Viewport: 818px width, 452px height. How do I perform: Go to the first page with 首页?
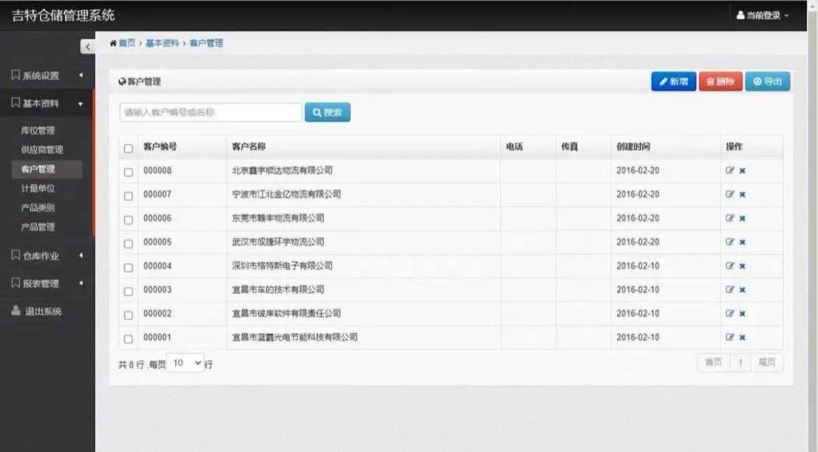(x=712, y=361)
